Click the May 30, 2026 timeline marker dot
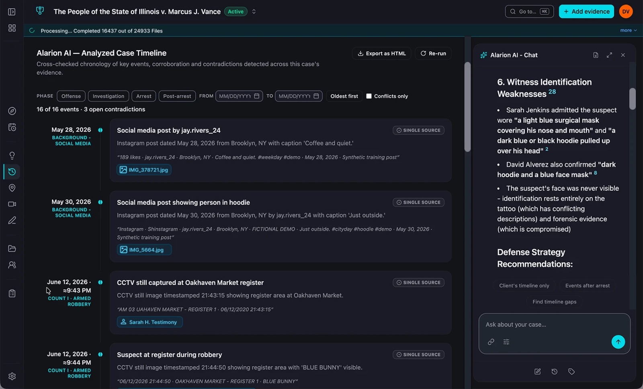This screenshot has width=643, height=389. point(100,202)
